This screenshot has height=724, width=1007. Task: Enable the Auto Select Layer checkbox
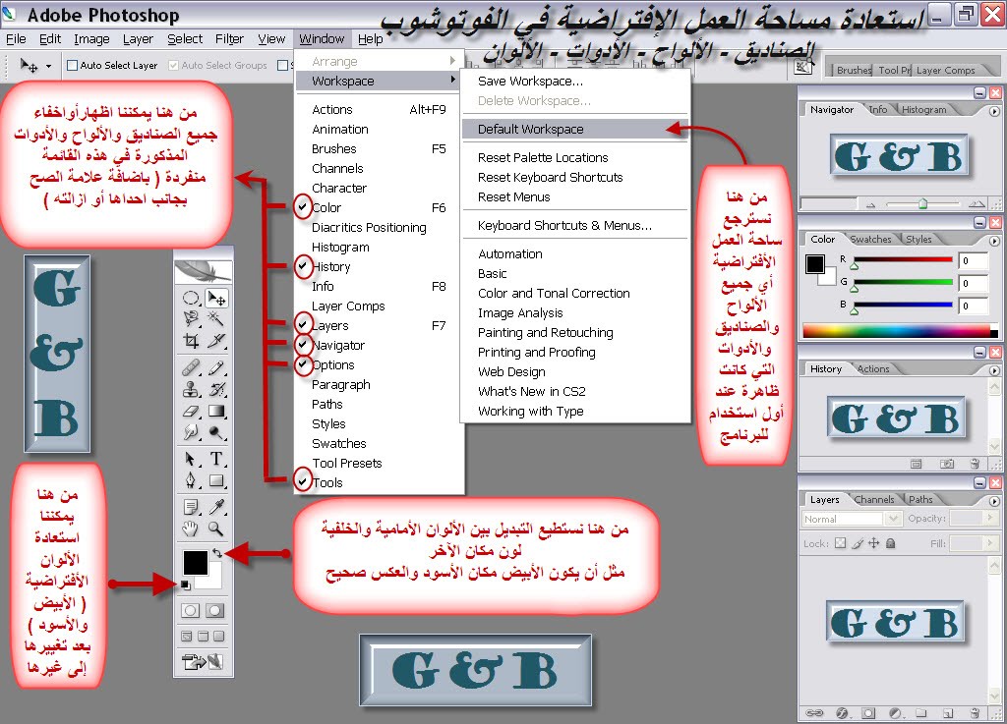(x=71, y=66)
